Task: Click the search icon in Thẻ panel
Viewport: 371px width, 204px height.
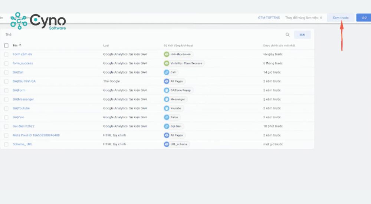Action: [x=288, y=34]
